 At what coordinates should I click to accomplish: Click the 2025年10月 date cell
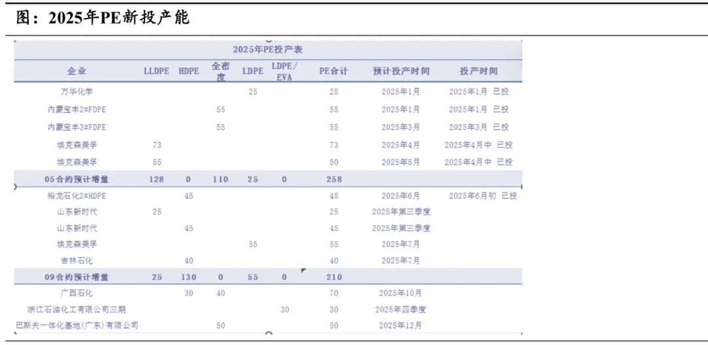[401, 293]
